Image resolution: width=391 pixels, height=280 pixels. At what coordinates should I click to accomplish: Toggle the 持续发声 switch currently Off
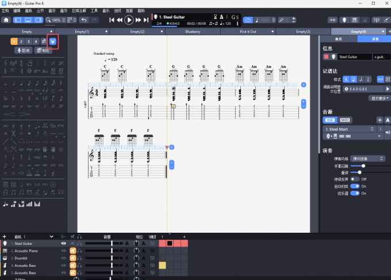pos(354,179)
